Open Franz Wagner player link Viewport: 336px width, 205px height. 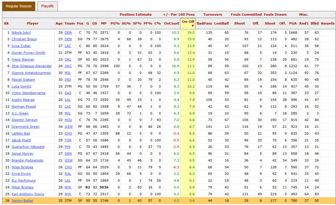[x=23, y=59]
